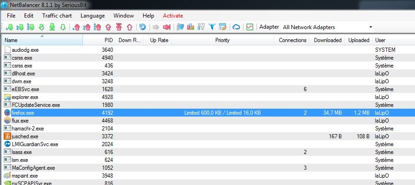Sort by the Name column header
Screen dimensions: 415x185
pos(42,40)
